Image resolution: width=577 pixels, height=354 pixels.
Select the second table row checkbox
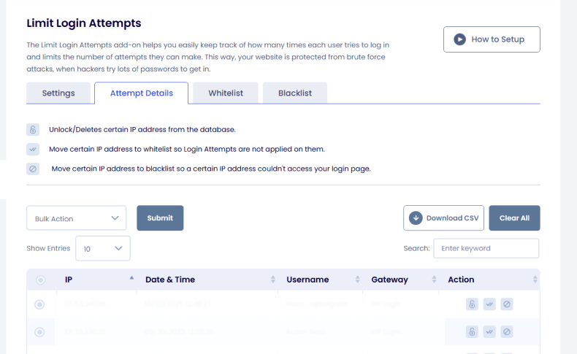click(x=40, y=331)
